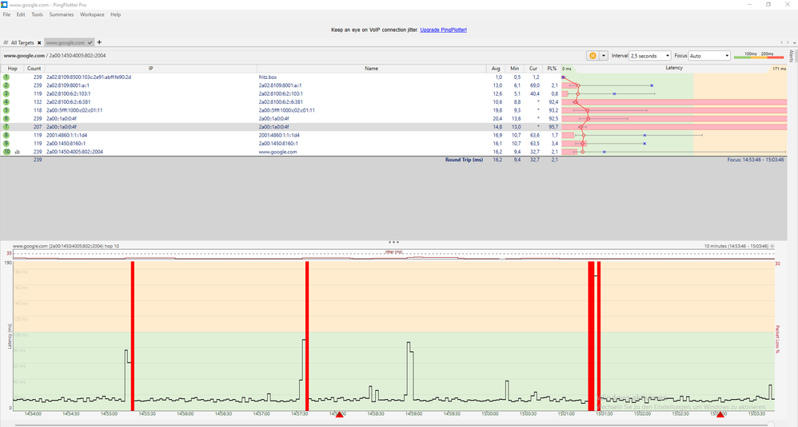
Task: Pause tracing with the orange pause button
Action: [593, 56]
